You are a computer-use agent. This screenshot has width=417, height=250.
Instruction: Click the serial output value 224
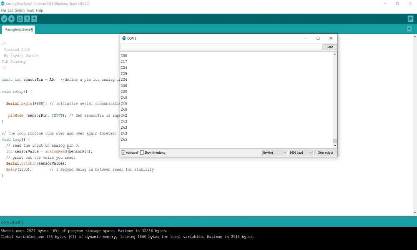(x=124, y=68)
